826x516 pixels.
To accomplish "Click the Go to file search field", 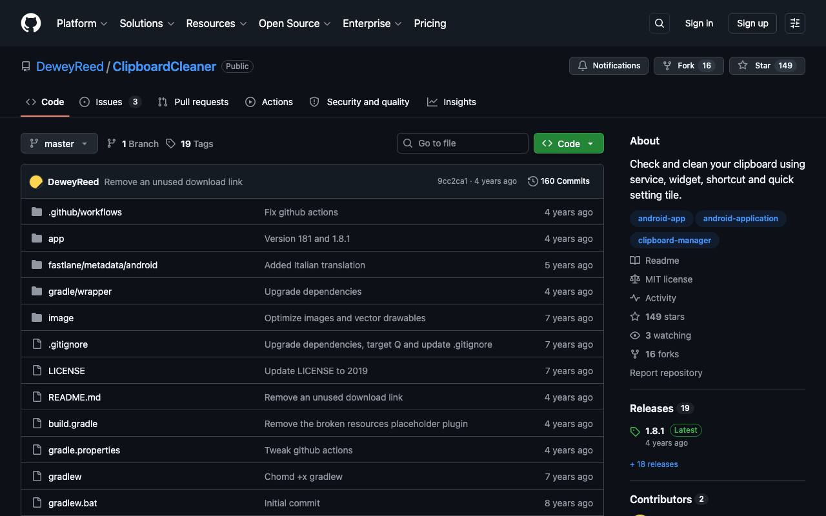I will (x=463, y=143).
